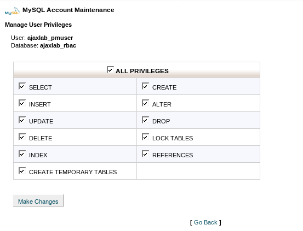This screenshot has height=231, width=303.
Task: Uncheck the SELECT privilege checkbox
Action: click(x=22, y=86)
